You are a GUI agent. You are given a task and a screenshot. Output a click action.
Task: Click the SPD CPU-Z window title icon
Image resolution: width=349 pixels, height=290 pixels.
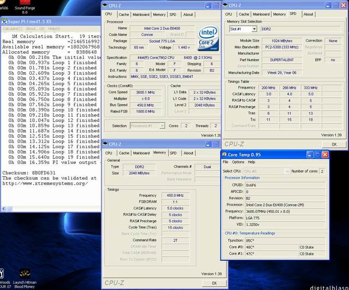click(x=225, y=5)
